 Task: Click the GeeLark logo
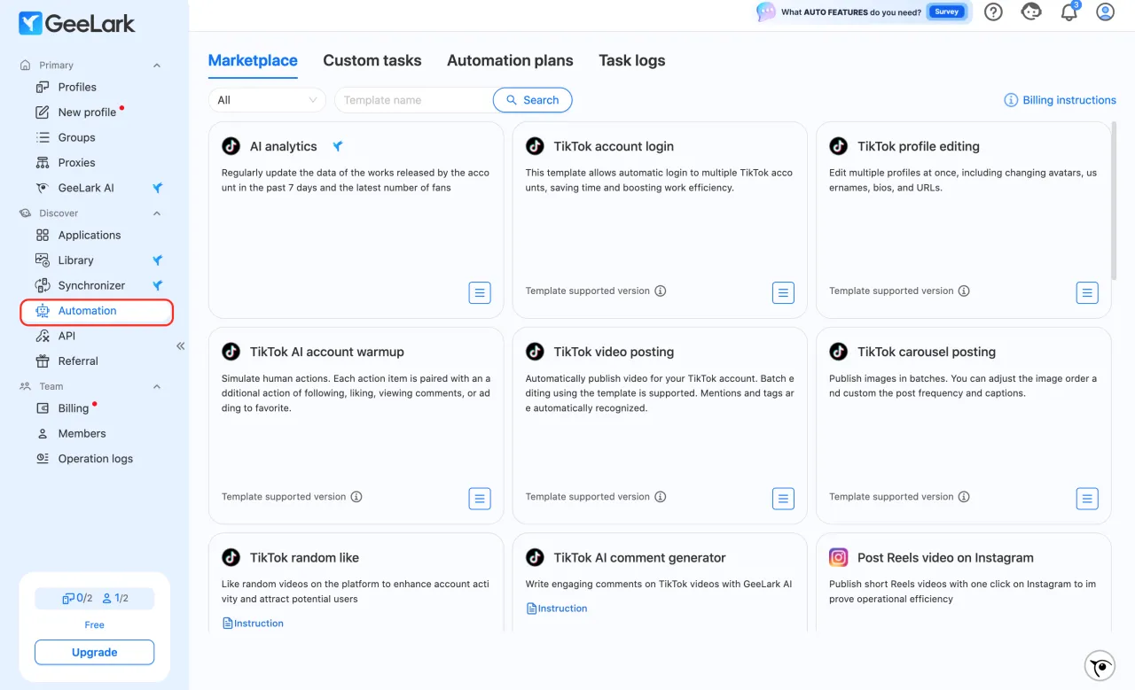pos(77,23)
